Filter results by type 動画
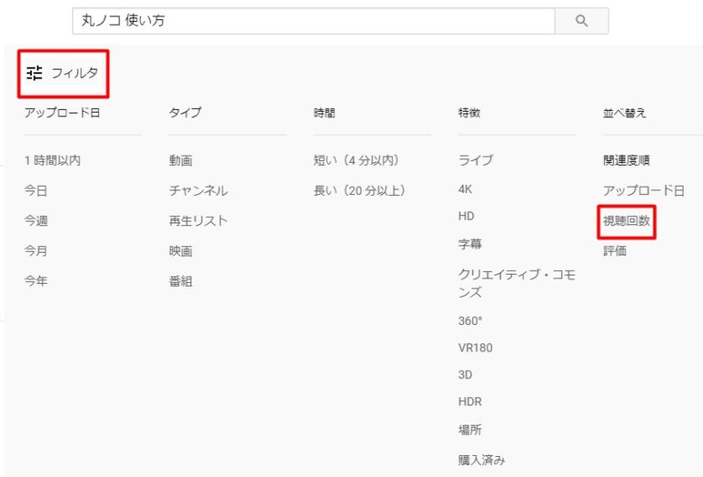This screenshot has height=477, width=703. tap(180, 160)
